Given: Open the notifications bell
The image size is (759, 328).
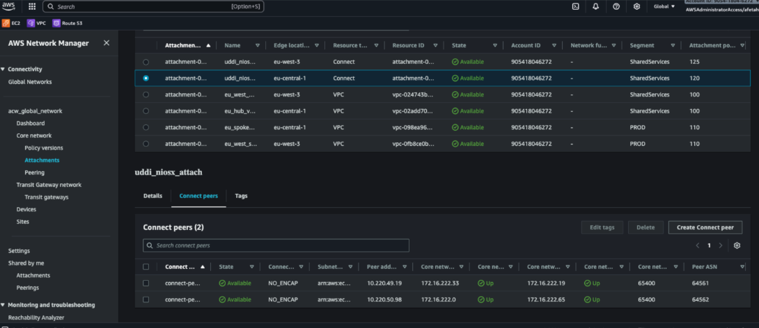Looking at the screenshot, I should point(596,7).
